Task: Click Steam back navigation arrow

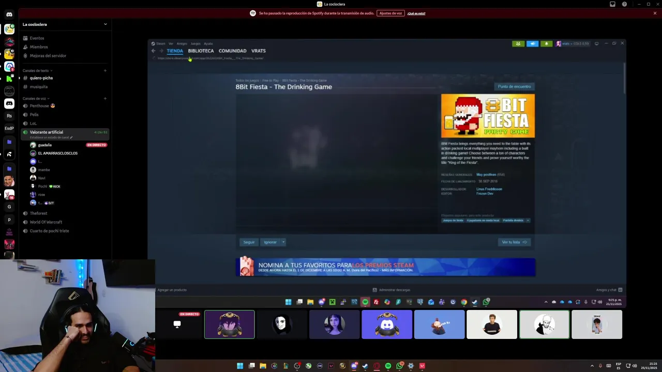Action: (153, 51)
